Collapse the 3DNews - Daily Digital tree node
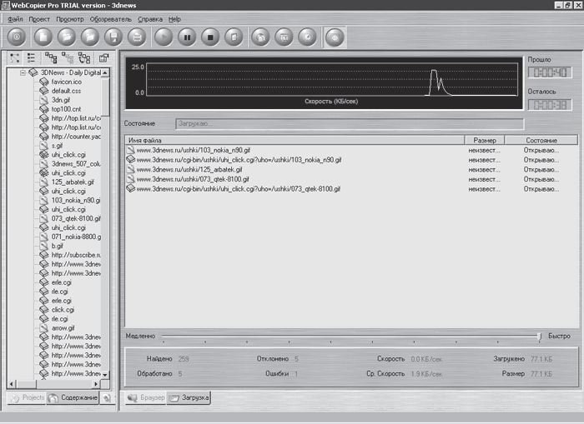The height and width of the screenshot is (424, 584). [23, 72]
